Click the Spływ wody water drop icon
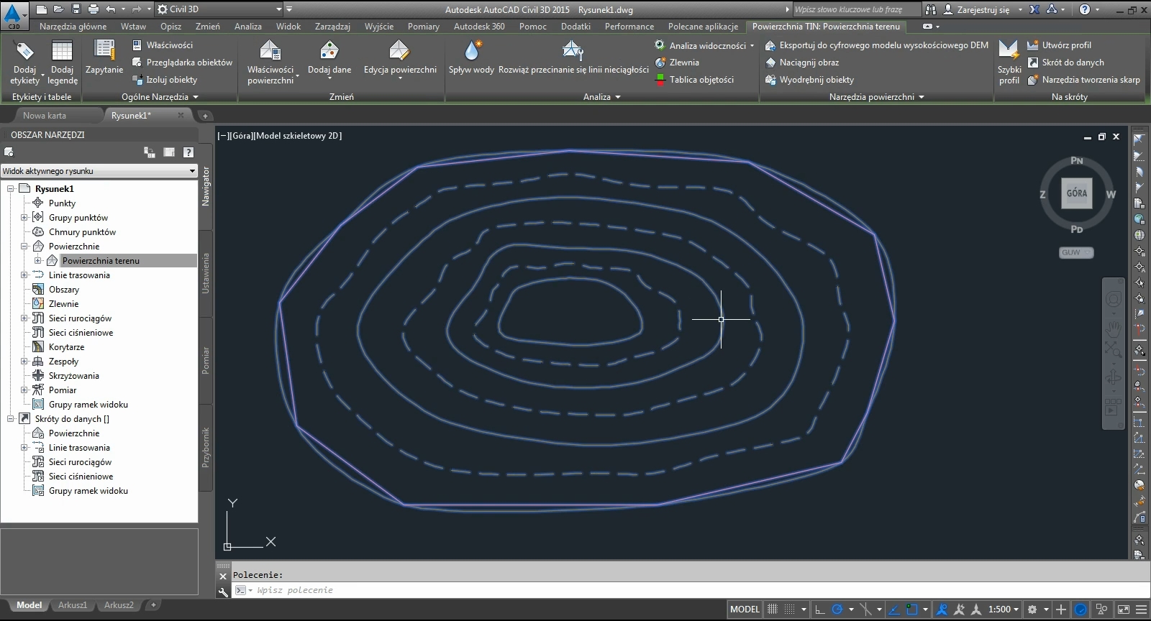The image size is (1151, 621). pos(472,51)
